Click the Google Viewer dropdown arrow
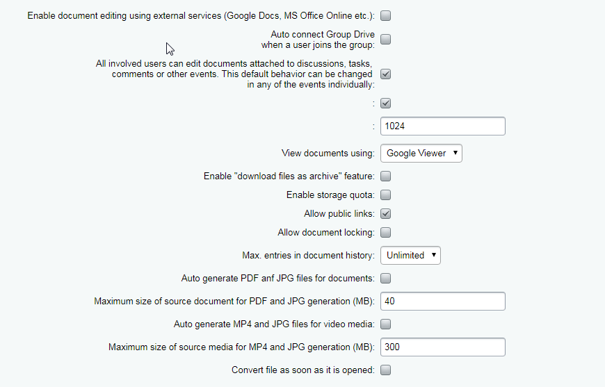605x387 pixels. click(x=455, y=153)
